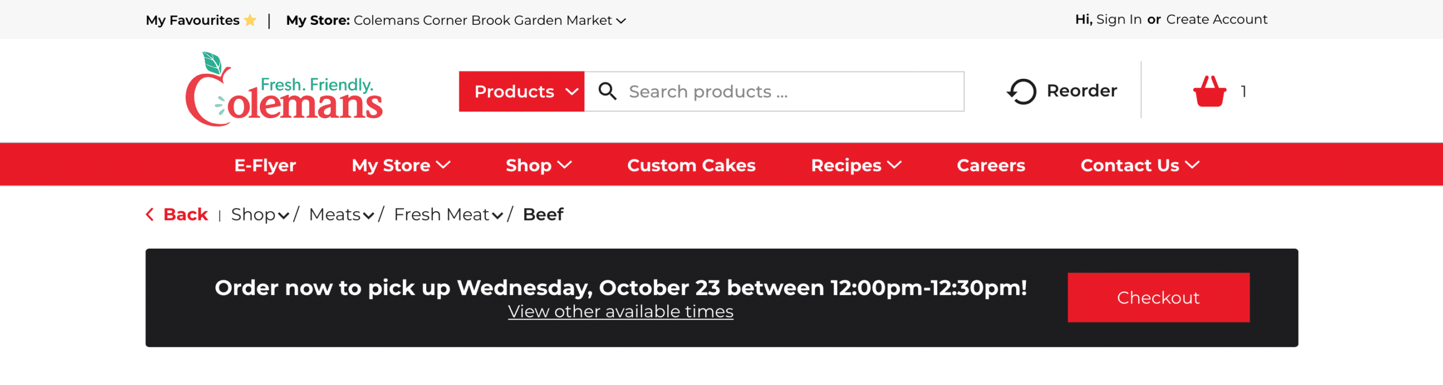Click the red Back chevron icon
1443x385 pixels.
click(150, 214)
